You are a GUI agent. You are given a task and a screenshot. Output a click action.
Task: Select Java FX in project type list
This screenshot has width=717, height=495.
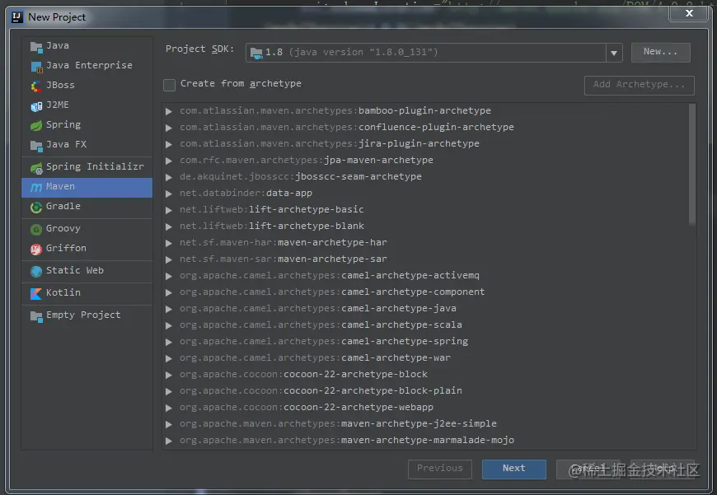tap(87, 144)
